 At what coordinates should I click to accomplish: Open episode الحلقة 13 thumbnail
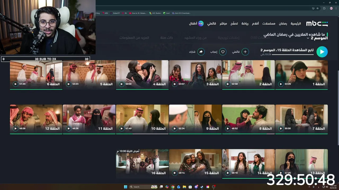[301, 164]
